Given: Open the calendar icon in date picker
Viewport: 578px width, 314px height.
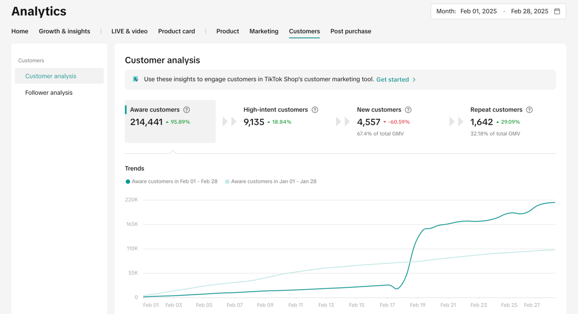Looking at the screenshot, I should (x=557, y=11).
